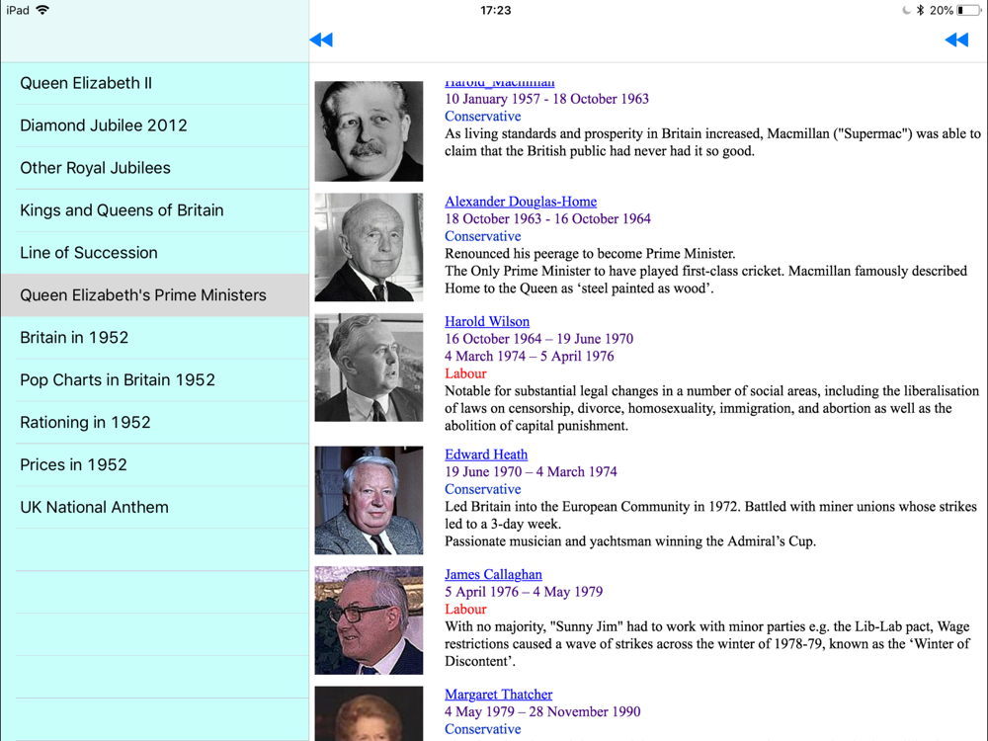Tap Alexander Douglas-Home's portrait photo

coord(370,248)
